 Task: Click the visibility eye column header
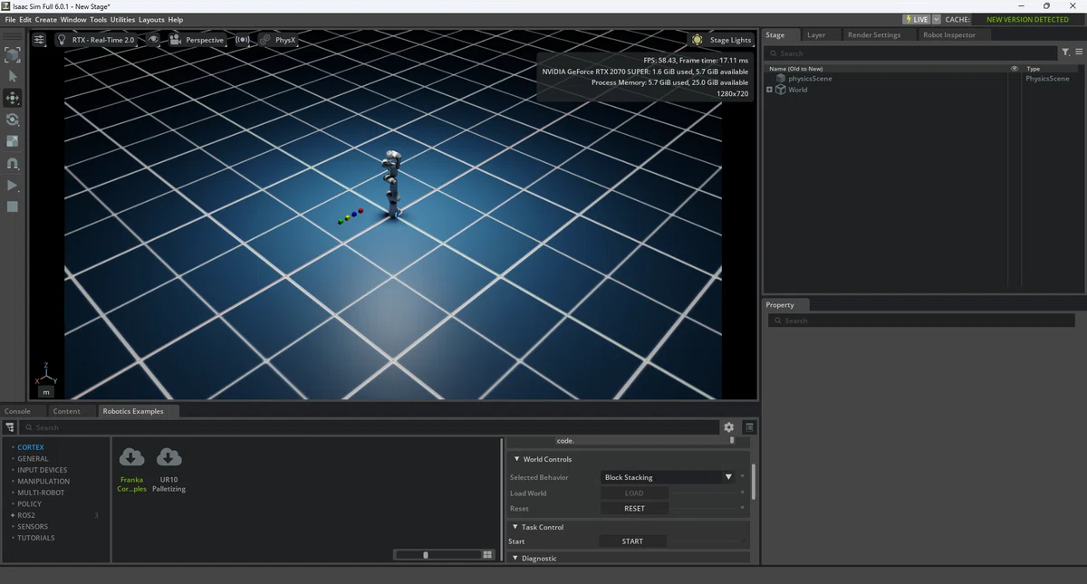1014,68
